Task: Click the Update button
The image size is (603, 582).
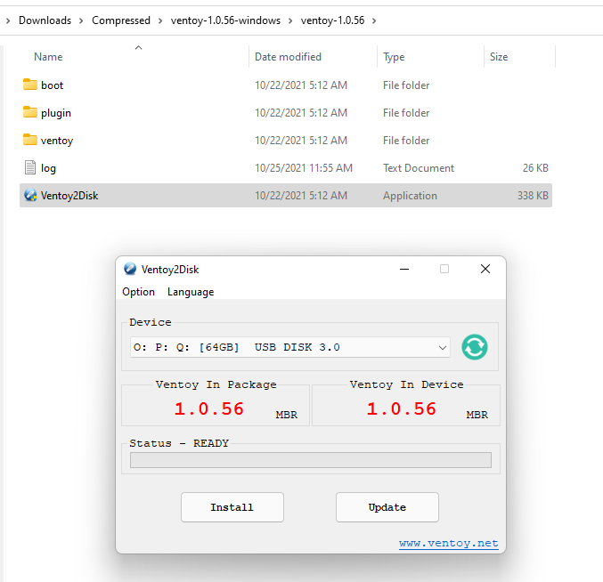Action: click(387, 507)
